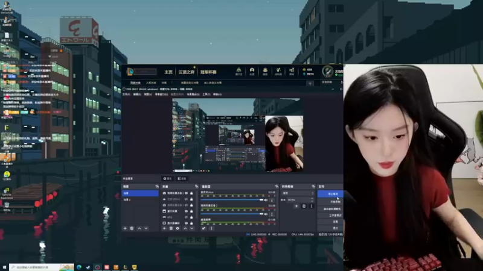
Task: Pop out Scene Transitions dock
Action: (313, 187)
